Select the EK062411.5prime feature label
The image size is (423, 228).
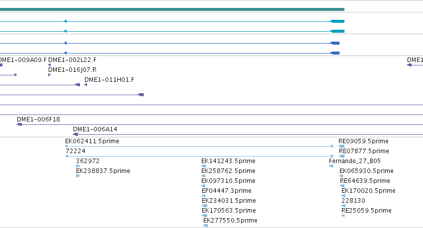coord(92,141)
